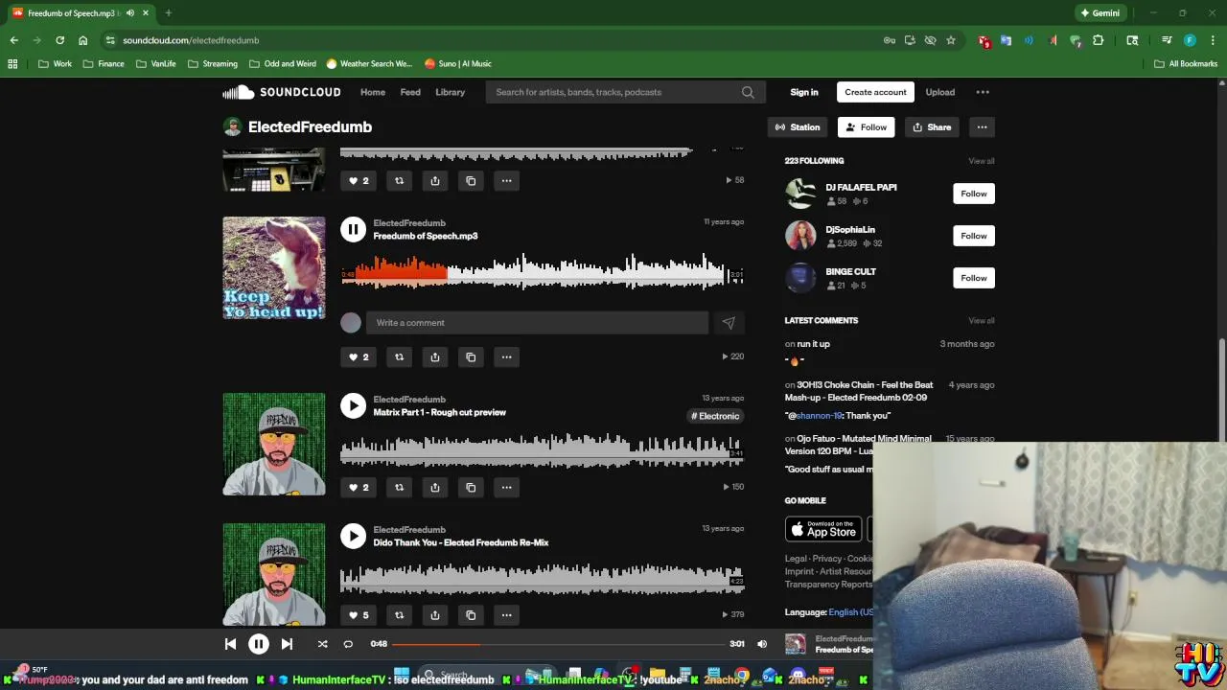1227x690 pixels.
Task: Open All Bookmarks folder
Action: (x=1186, y=63)
